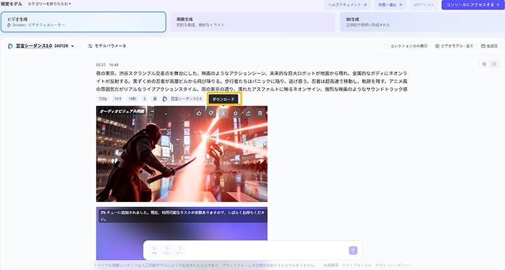Screen dimensions: 505x270
Task: Open 充電へ進む recharge link
Action: [x=390, y=5]
